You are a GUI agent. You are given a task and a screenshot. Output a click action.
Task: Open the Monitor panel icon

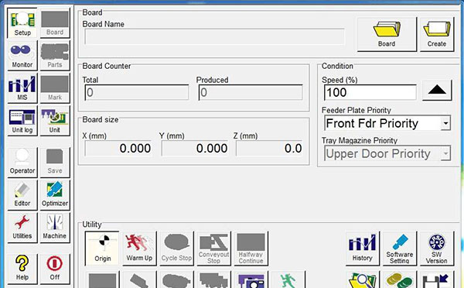[22, 56]
